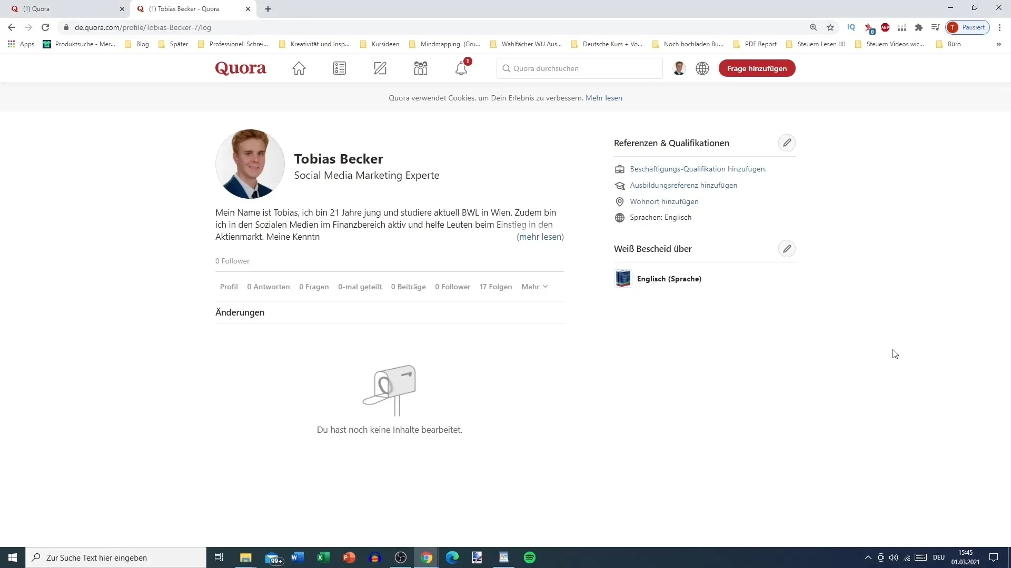Click Beschäftigungs-Qualifikation hinzufügen link
The width and height of the screenshot is (1011, 568).
[698, 169]
